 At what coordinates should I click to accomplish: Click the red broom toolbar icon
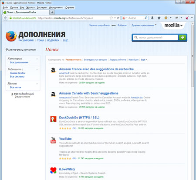[187, 18]
